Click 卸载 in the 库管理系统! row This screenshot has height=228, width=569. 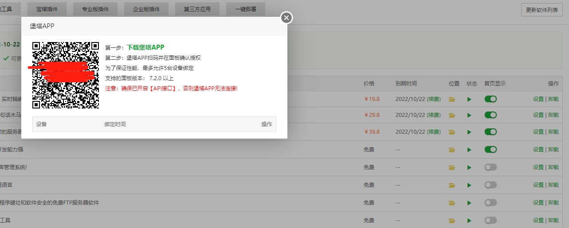(x=553, y=167)
